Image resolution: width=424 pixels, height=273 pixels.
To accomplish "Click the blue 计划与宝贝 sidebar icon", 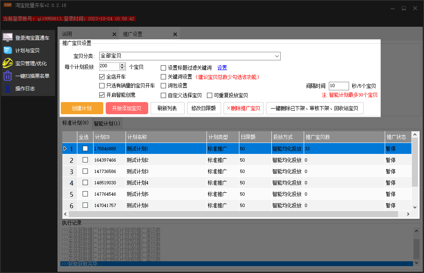I will tap(8, 50).
